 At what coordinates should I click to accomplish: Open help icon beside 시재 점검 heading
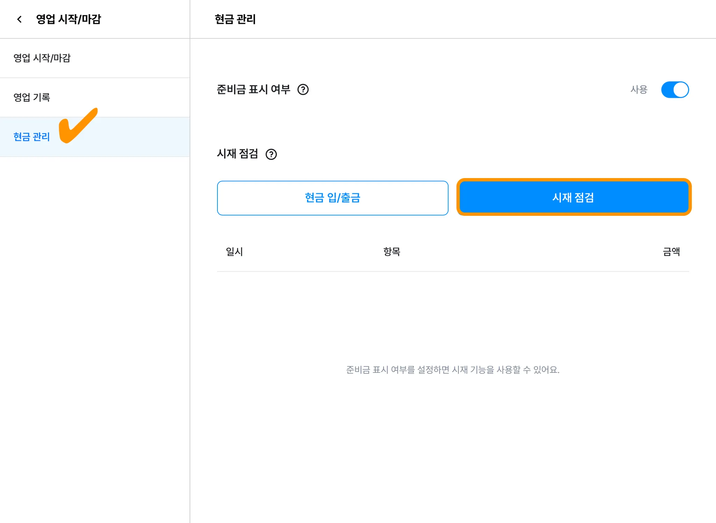click(x=271, y=154)
